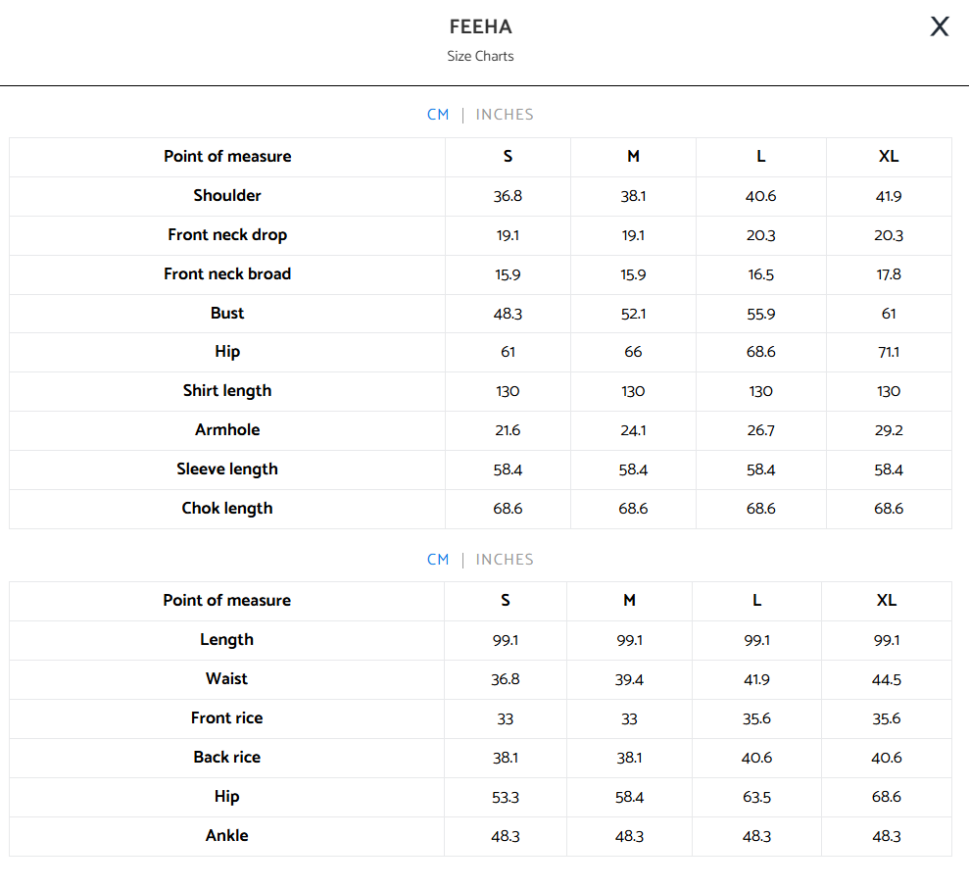The width and height of the screenshot is (969, 889).
Task: Select the Ankle row label
Action: click(226, 836)
